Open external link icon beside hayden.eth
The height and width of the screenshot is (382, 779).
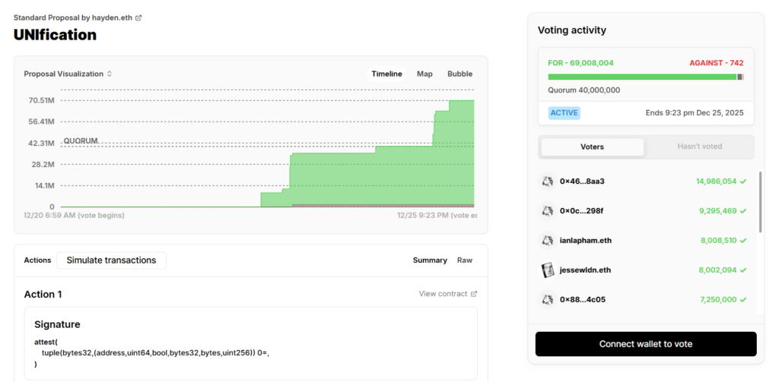[138, 17]
